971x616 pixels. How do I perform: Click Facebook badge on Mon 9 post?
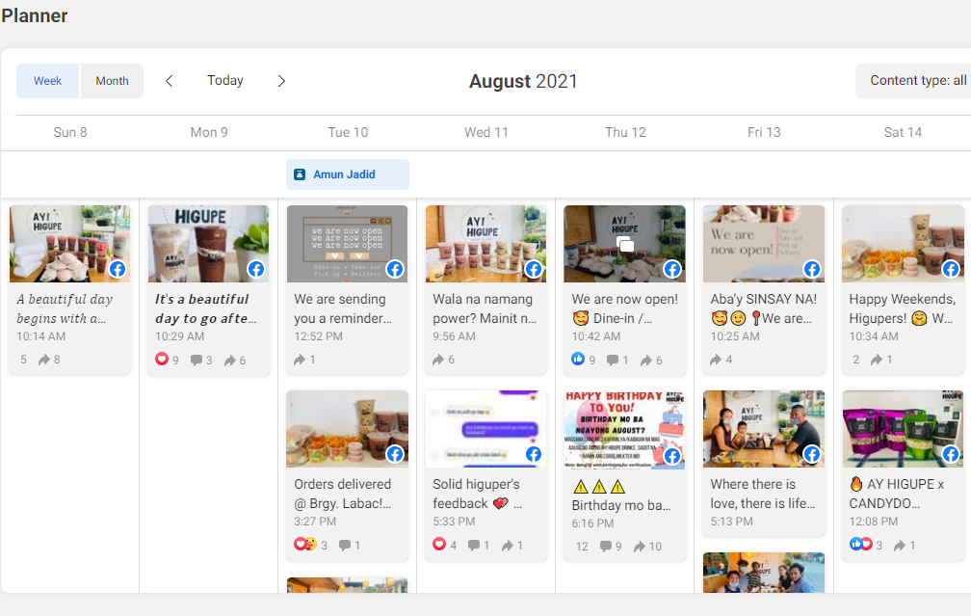(x=256, y=269)
